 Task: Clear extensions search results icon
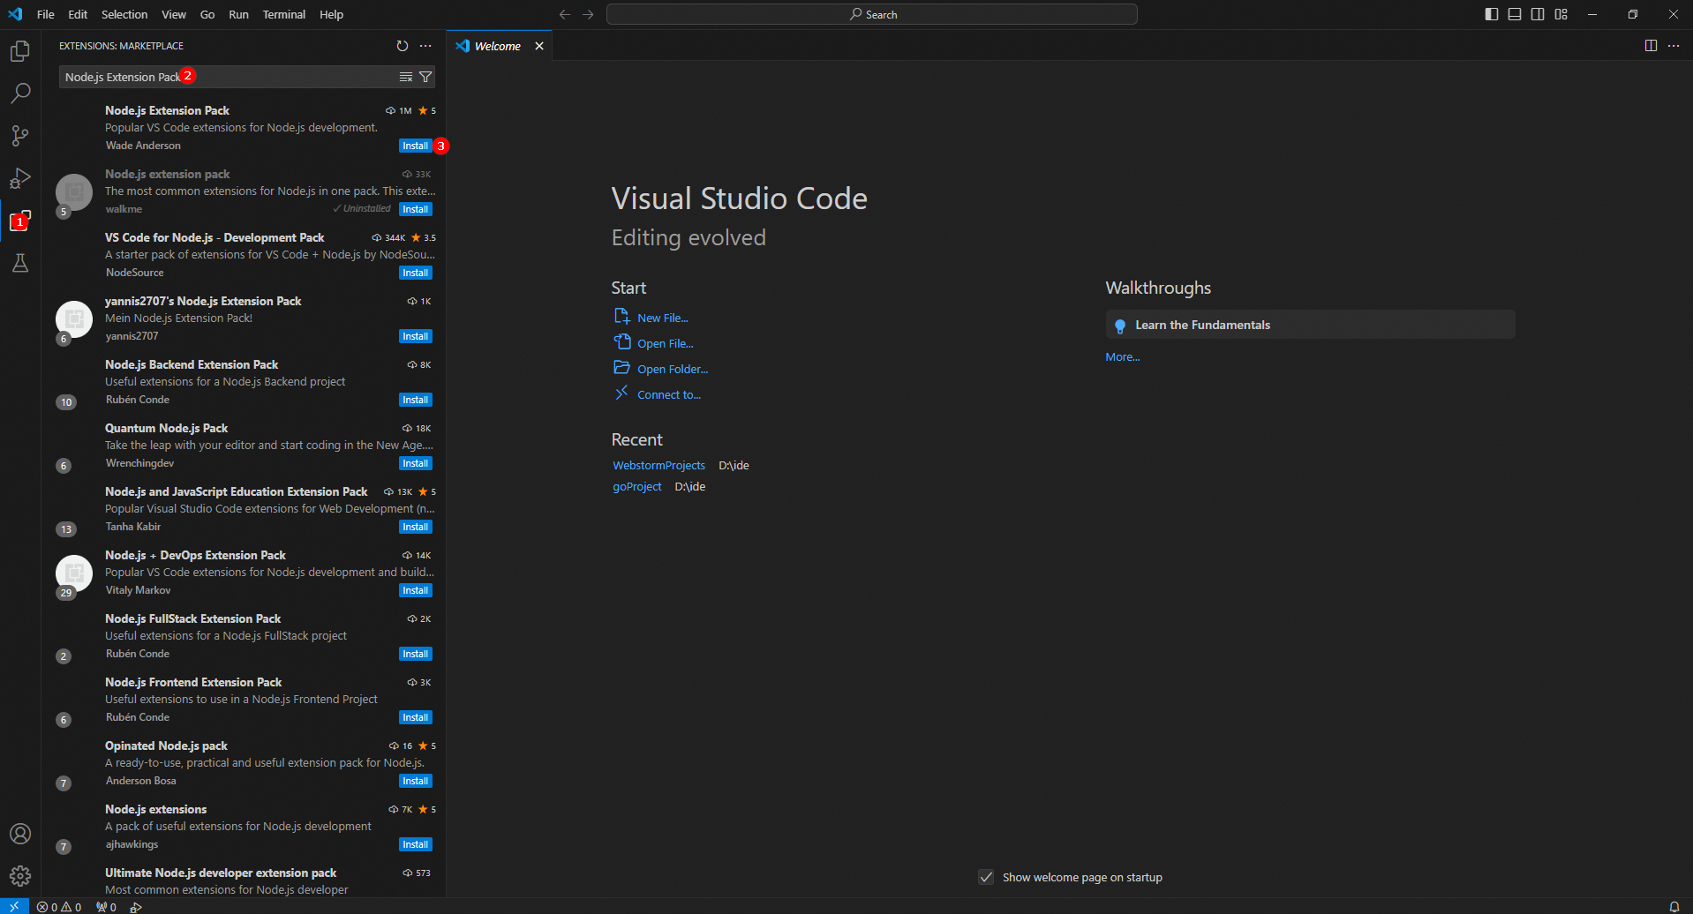pyautogui.click(x=406, y=78)
